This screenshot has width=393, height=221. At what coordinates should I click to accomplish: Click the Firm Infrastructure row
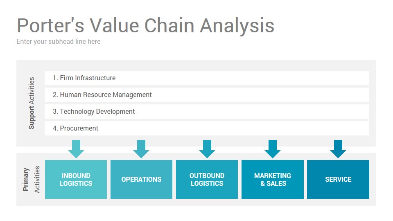pos(207,78)
